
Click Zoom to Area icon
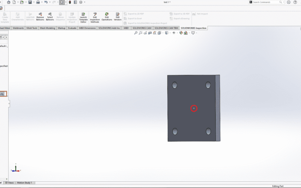pos(140,33)
